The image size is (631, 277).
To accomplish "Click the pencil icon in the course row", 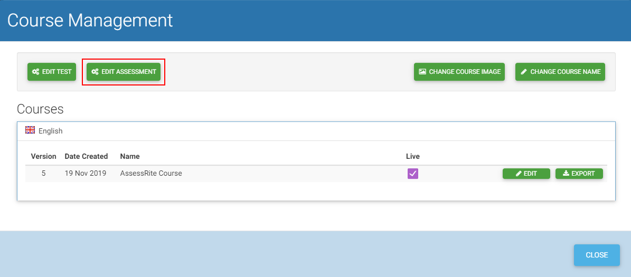I will 519,174.
